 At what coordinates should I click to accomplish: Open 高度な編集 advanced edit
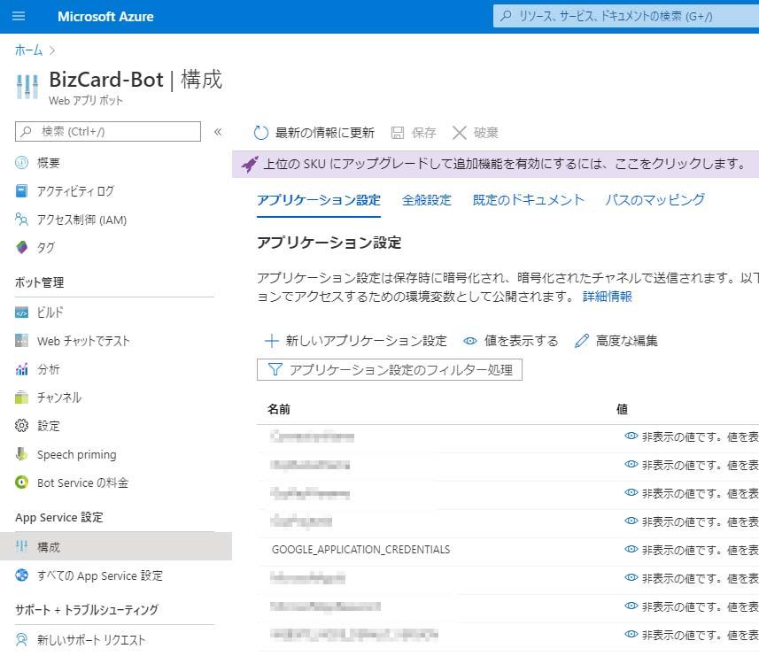click(x=616, y=341)
